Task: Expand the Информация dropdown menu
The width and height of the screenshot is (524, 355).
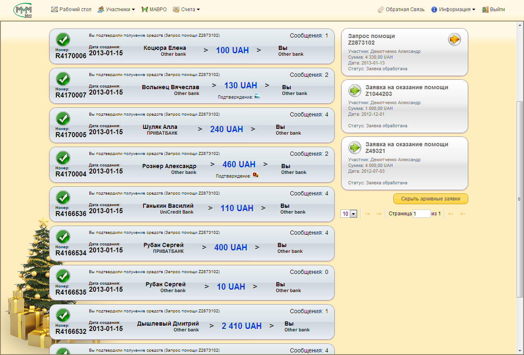Action: (453, 10)
